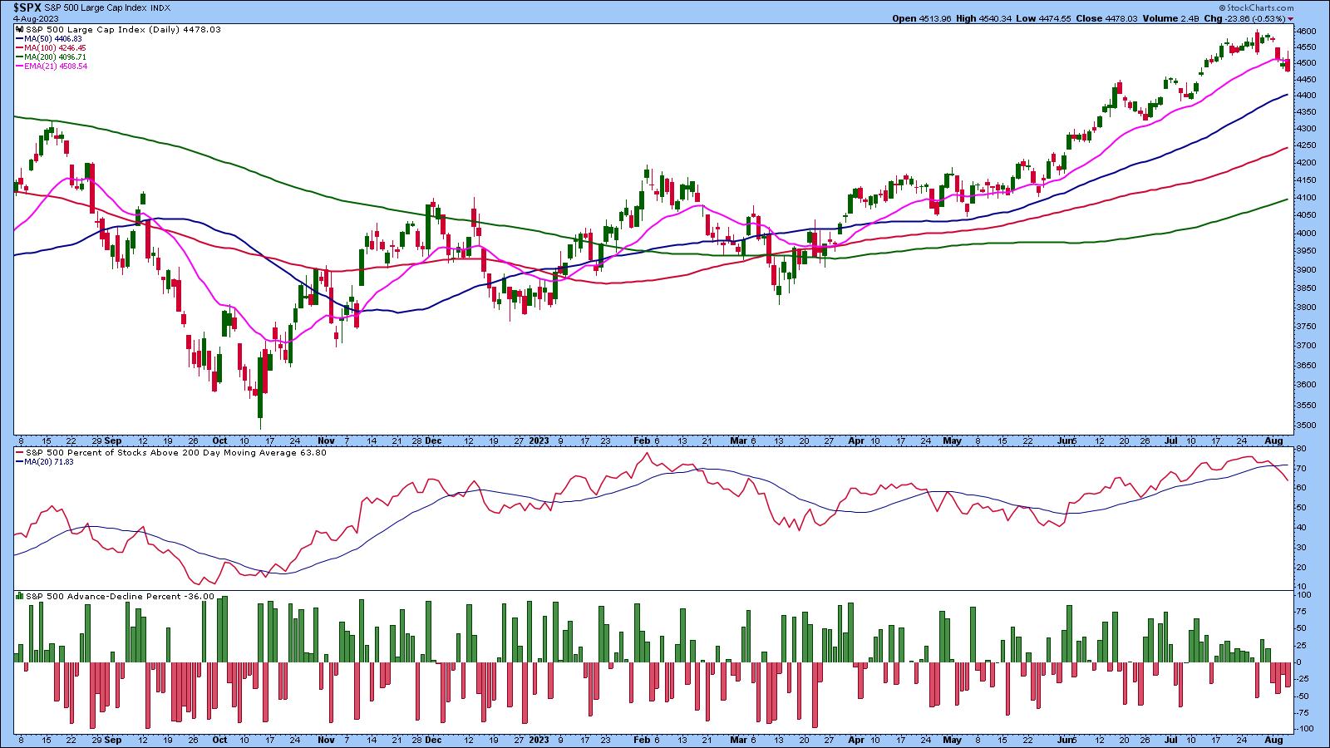Click the Oct month marker on the date axis
The height and width of the screenshot is (748, 1330).
221,440
